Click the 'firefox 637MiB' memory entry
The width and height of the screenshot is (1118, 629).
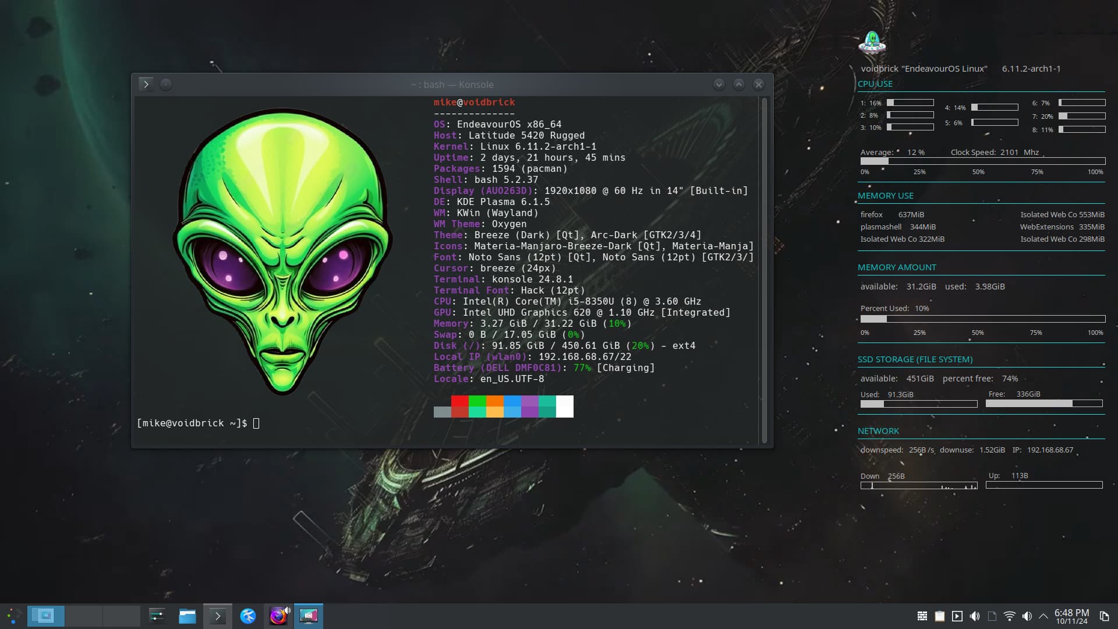pyautogui.click(x=892, y=215)
